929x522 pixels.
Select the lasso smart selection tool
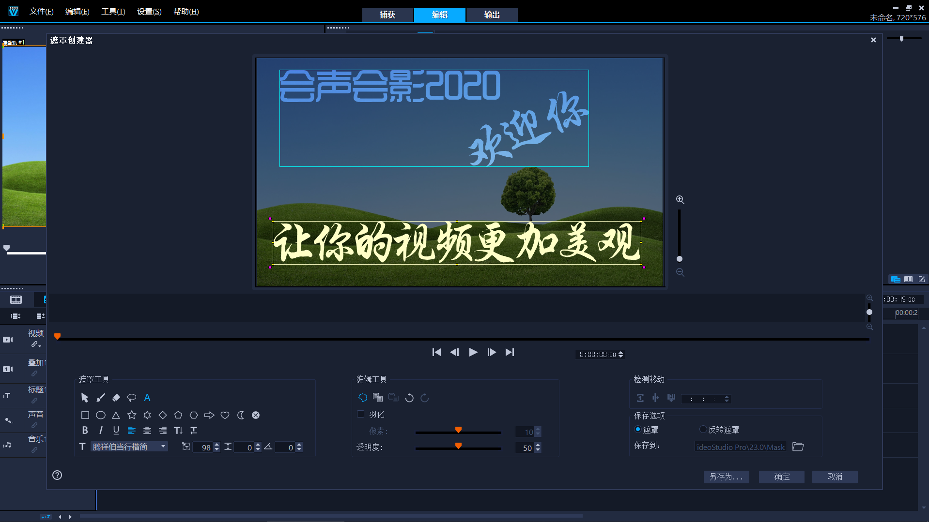pyautogui.click(x=132, y=398)
